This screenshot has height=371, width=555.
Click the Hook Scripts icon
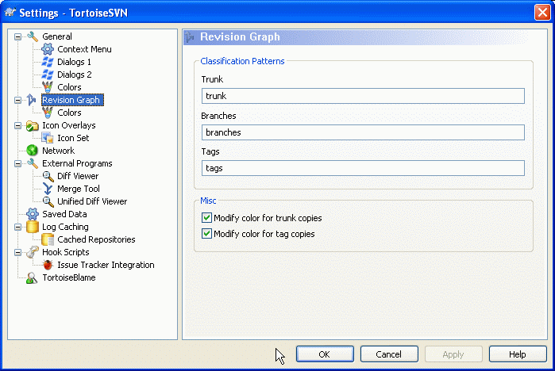click(x=33, y=252)
